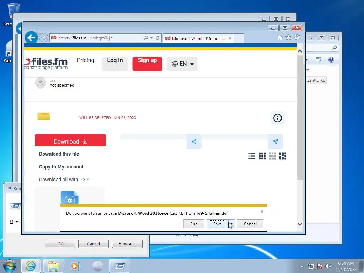Click the browser forward arrow button

[43, 38]
